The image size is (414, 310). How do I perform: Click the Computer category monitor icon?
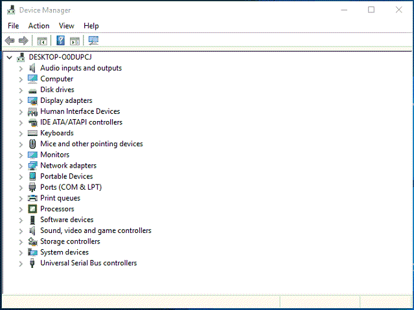tap(32, 79)
